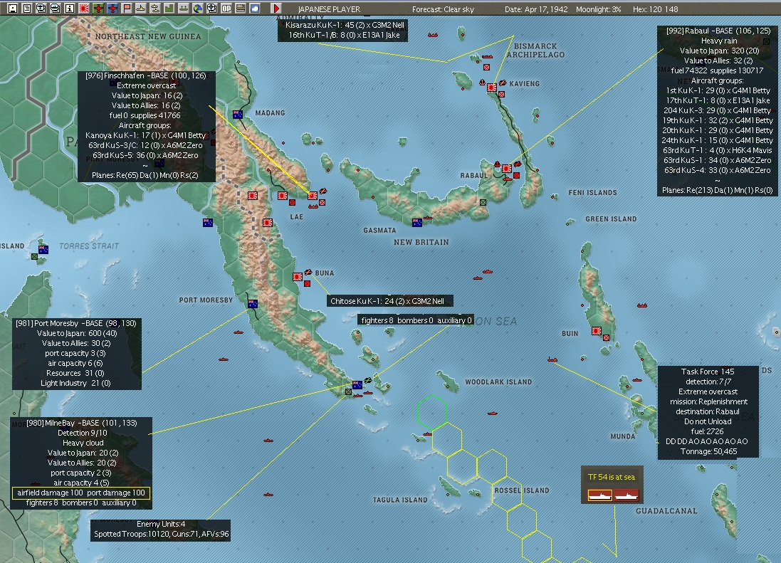Click the 'Forecast: Clear sky' status text
The width and height of the screenshot is (781, 563).
click(x=443, y=9)
